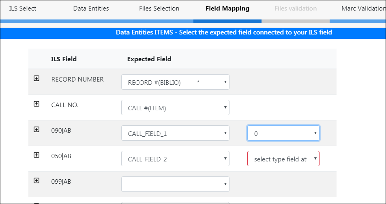Open the type dropdown showing 0

[283, 133]
